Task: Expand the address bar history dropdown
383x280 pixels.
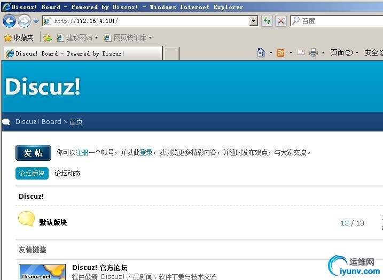Action: tap(254, 21)
